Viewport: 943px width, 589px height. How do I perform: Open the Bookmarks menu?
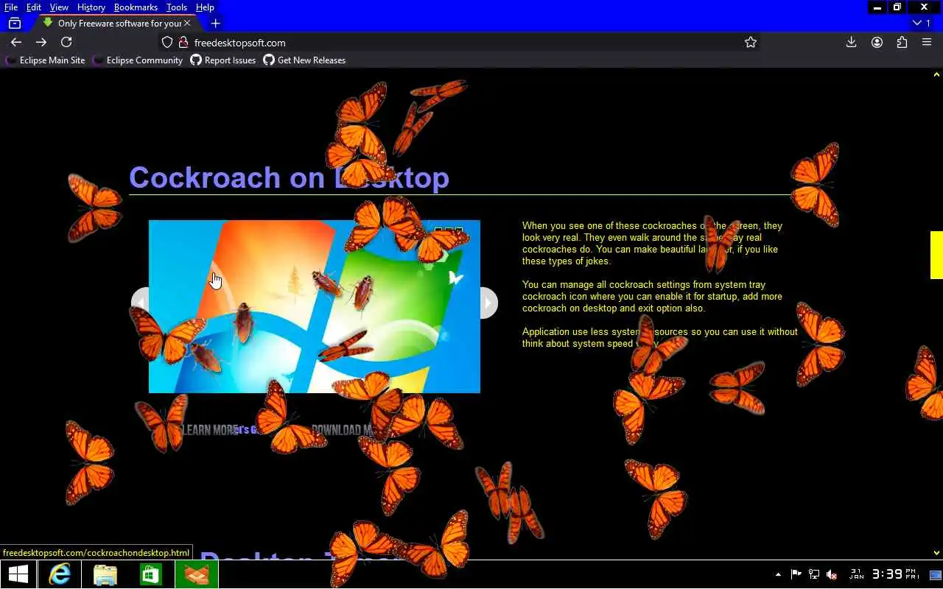click(x=136, y=7)
